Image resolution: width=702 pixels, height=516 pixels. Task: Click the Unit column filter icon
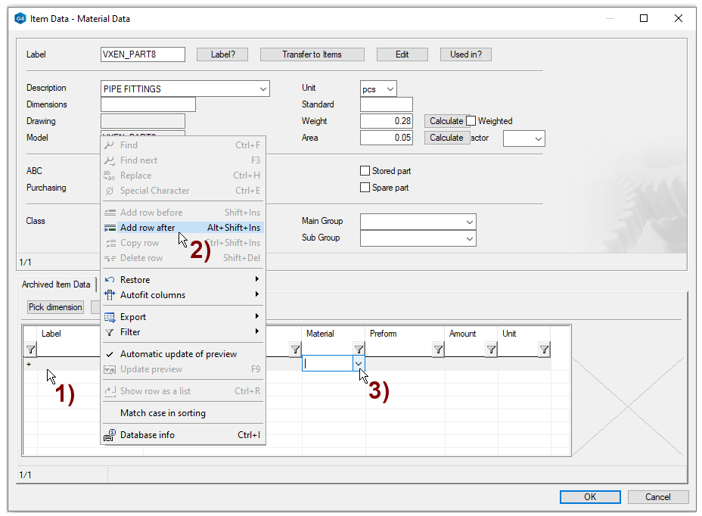544,350
